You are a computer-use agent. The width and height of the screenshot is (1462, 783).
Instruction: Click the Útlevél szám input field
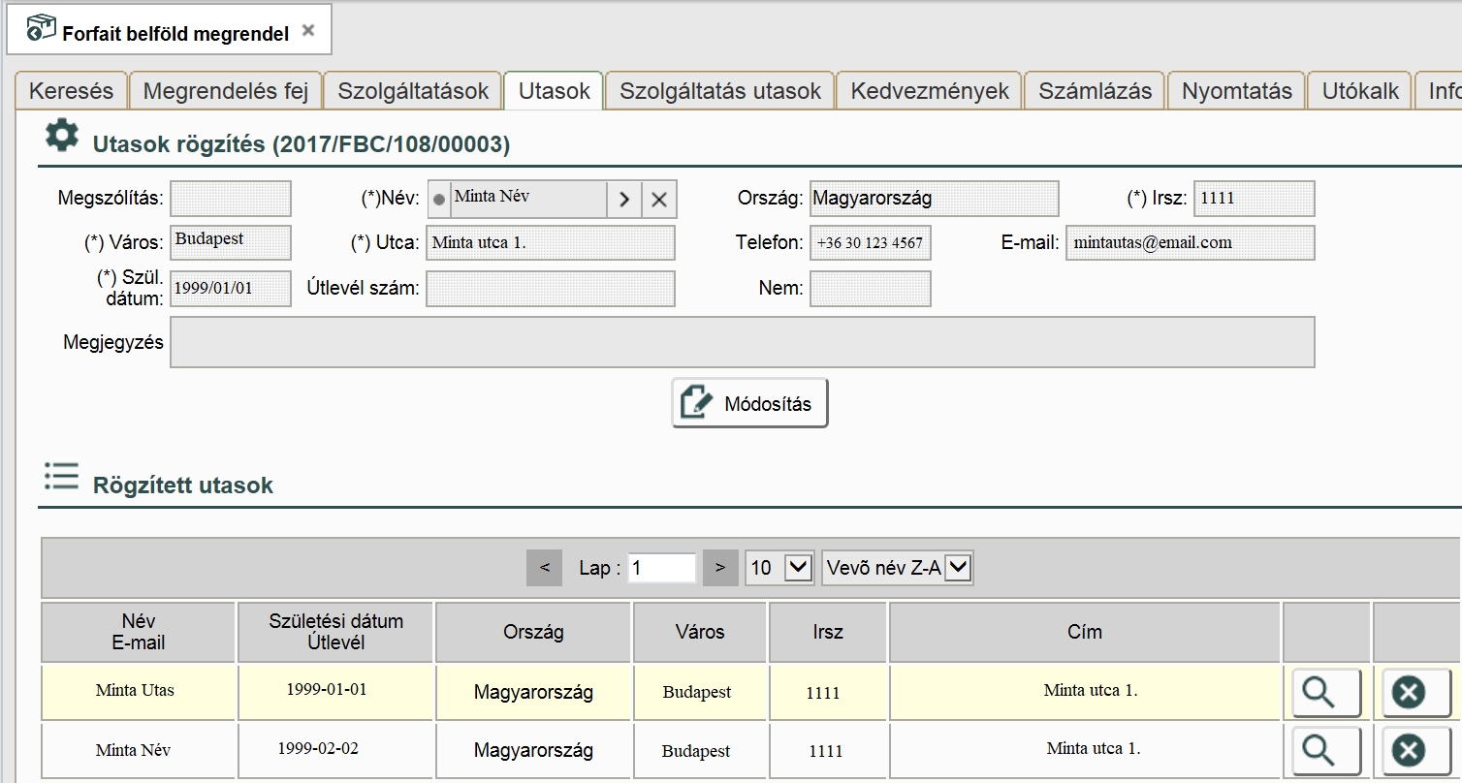[x=551, y=289]
